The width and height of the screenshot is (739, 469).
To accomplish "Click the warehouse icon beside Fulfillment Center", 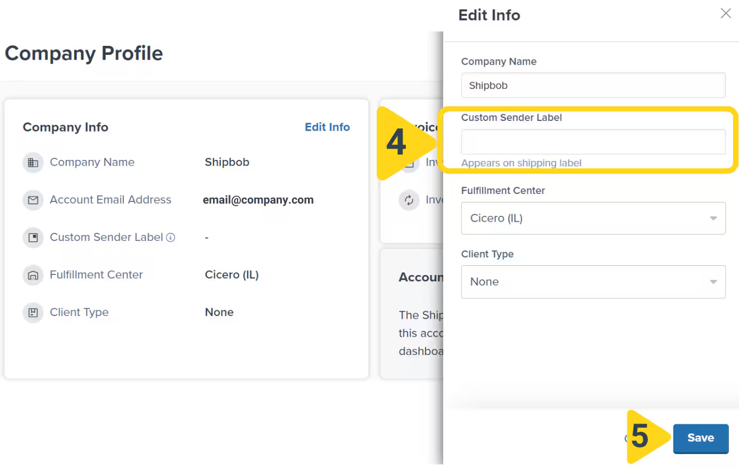I will pos(33,275).
